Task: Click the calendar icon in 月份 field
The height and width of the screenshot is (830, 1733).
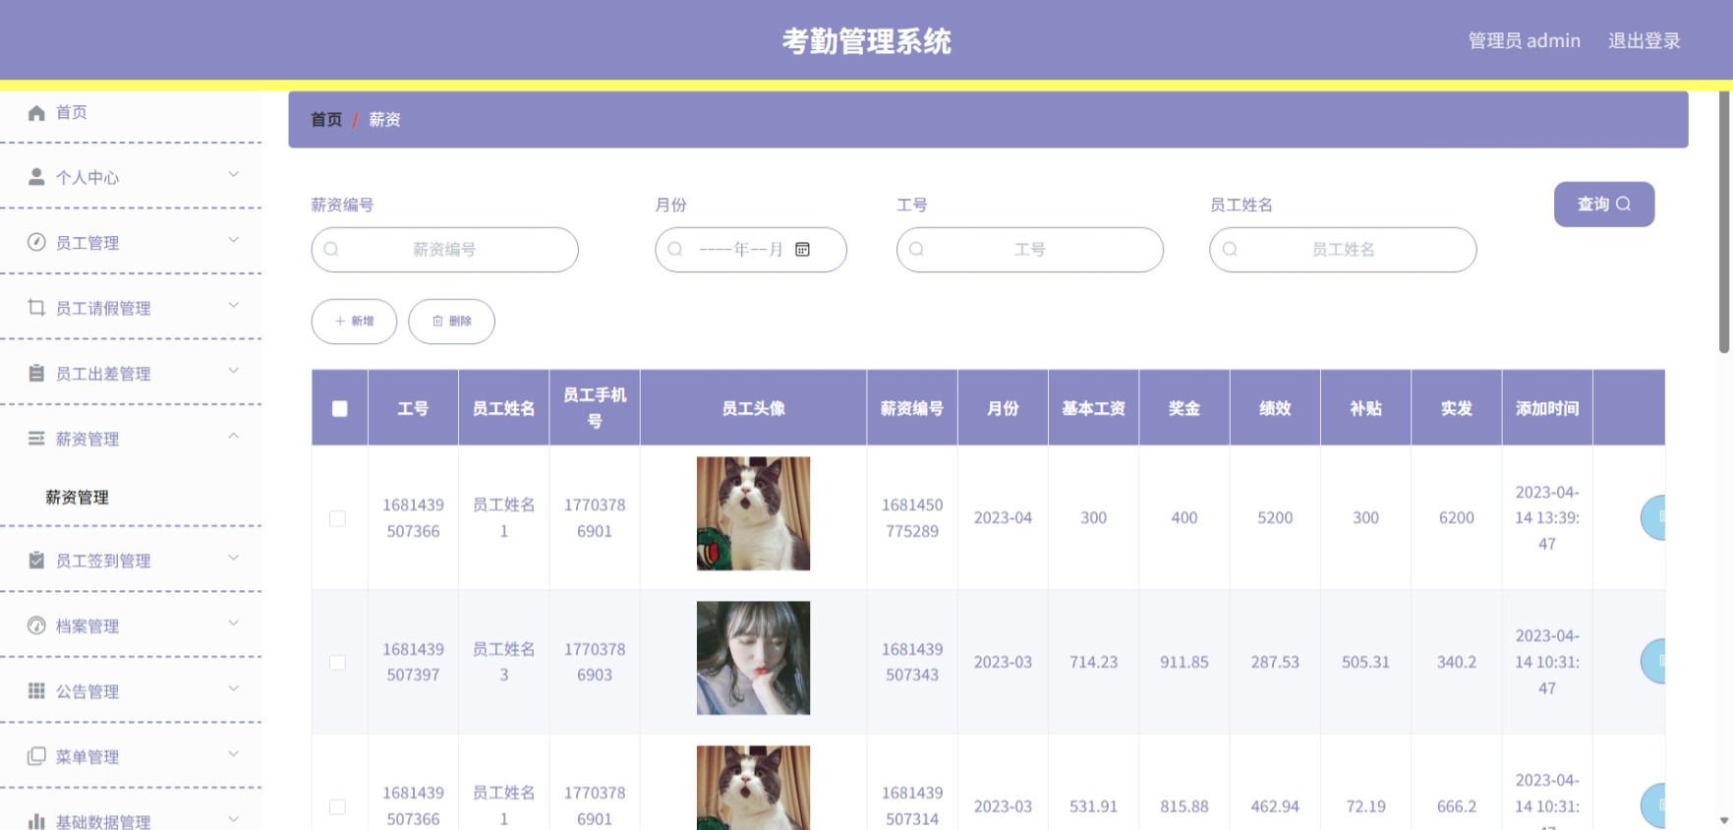Action: pos(802,249)
